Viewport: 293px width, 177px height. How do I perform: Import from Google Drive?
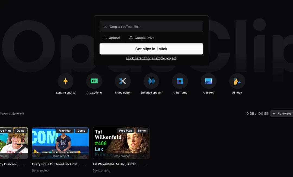(x=142, y=38)
